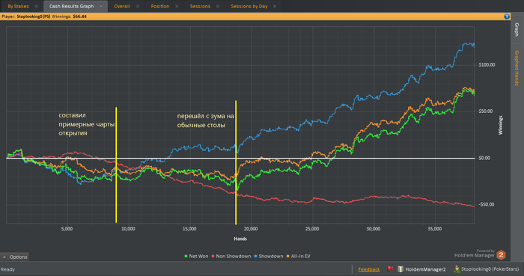Toggle the Showdown legend series
Viewport: 524px width, 276px height.
pos(268,257)
